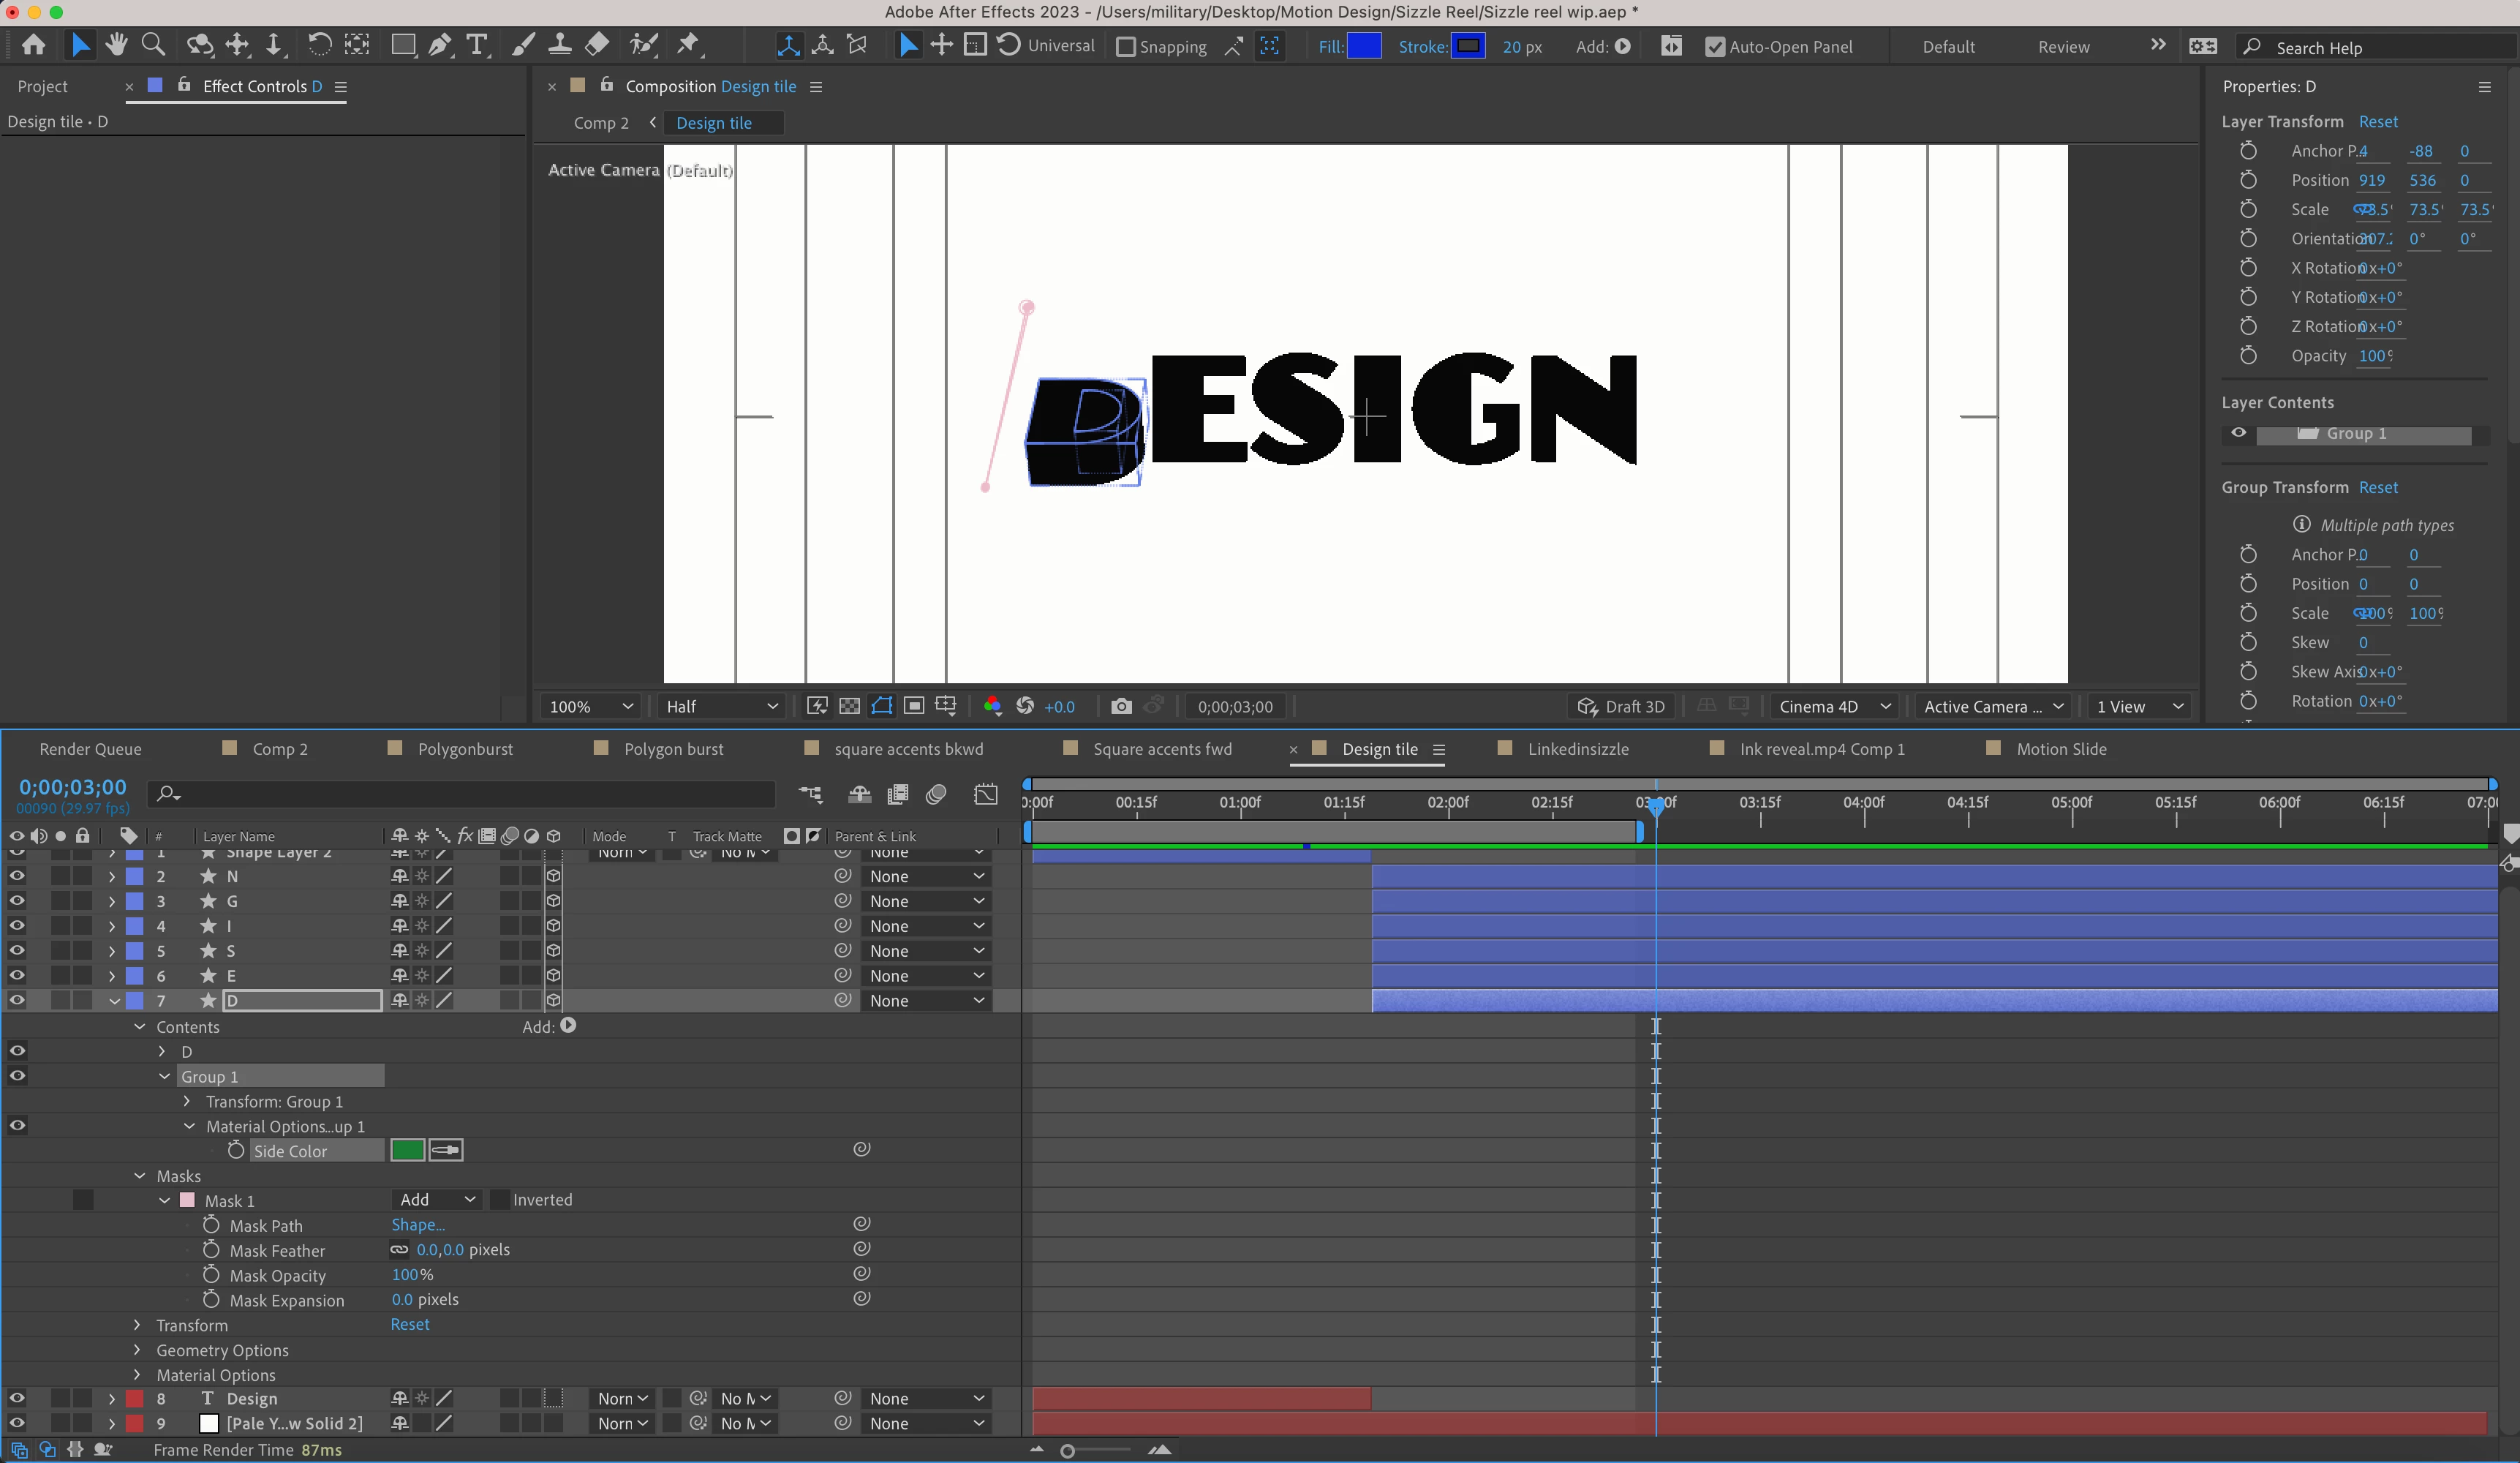This screenshot has width=2520, height=1463.
Task: Select the Puppet Pin tool
Action: [688, 45]
